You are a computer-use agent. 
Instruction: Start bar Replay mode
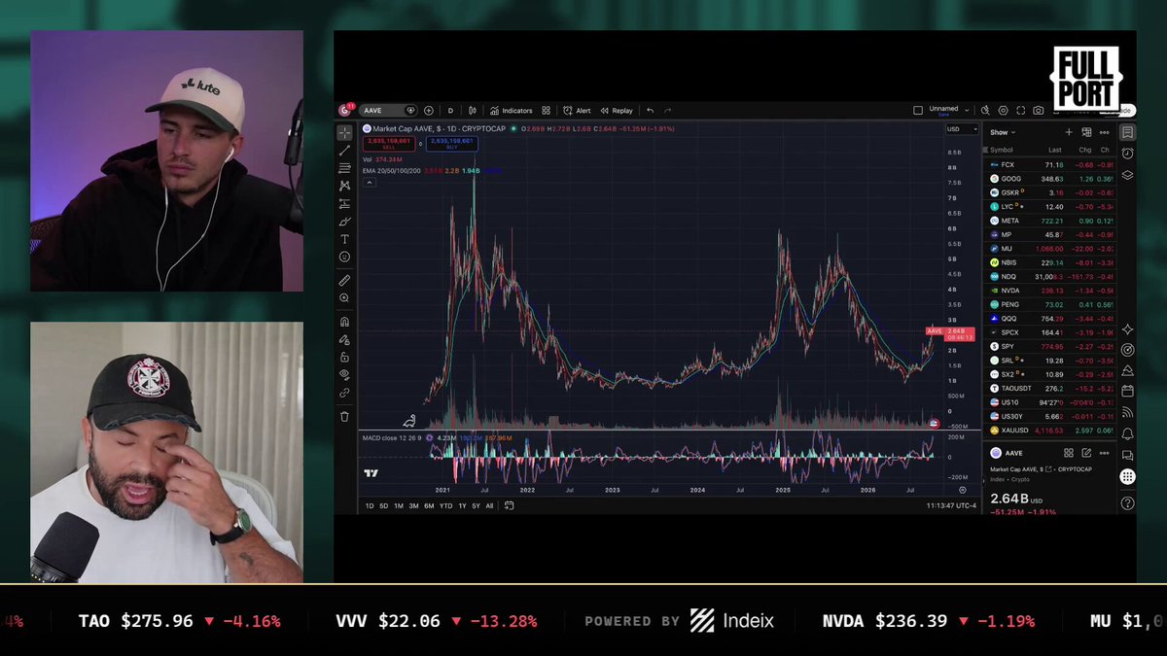[617, 111]
